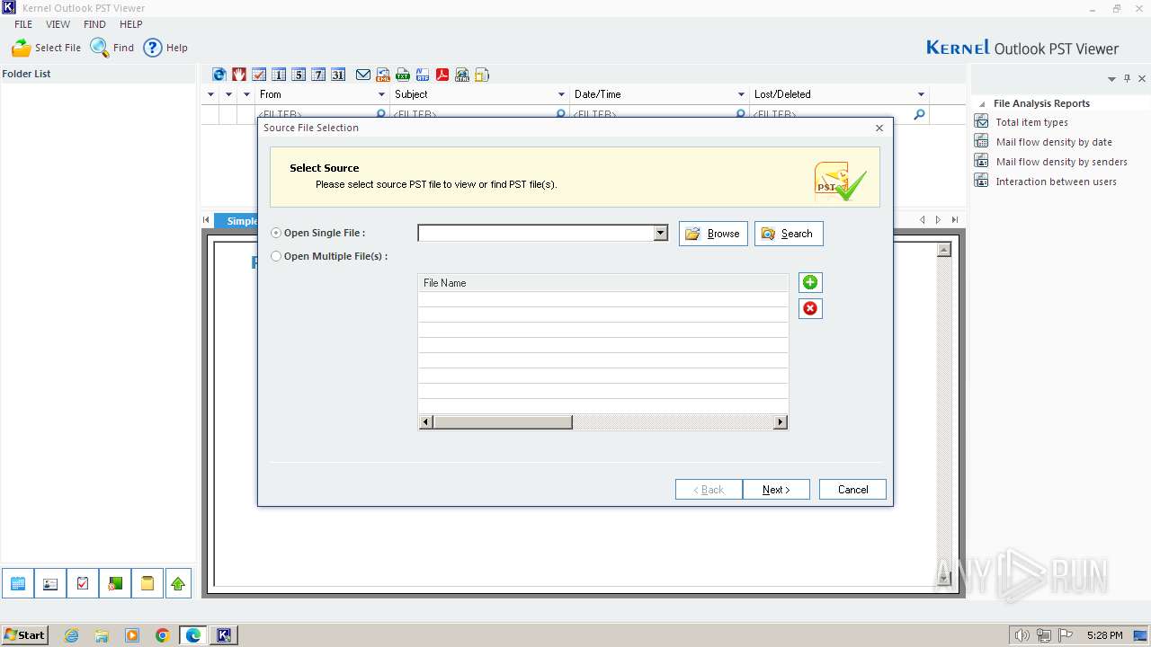Viewport: 1151px width, 647px height.
Task: Open the Find tool in the toolbar
Action: click(112, 48)
